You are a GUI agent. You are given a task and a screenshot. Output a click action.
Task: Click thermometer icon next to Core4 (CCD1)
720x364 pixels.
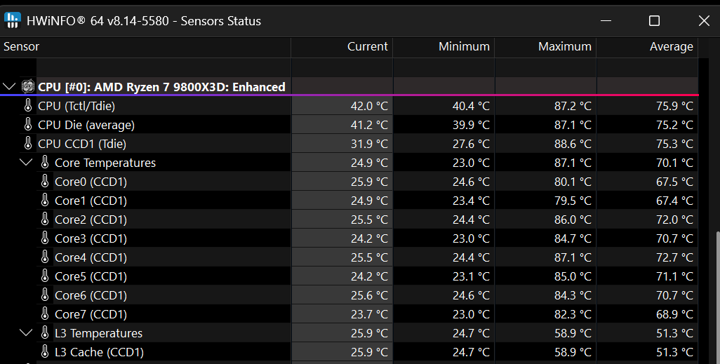pos(45,257)
